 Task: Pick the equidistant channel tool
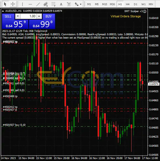coord(46,4)
